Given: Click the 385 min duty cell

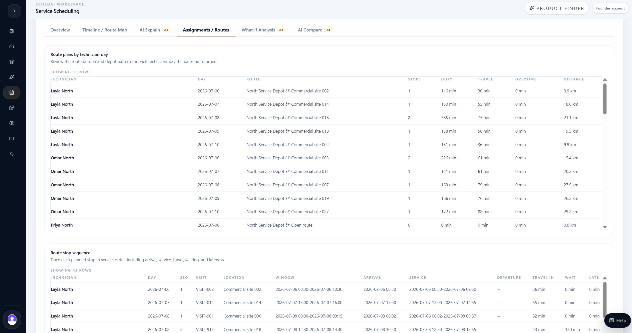Looking at the screenshot, I should 448,118.
